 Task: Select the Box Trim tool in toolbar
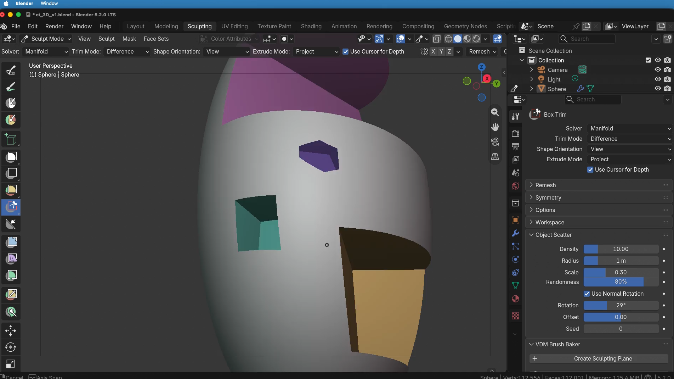[11, 207]
